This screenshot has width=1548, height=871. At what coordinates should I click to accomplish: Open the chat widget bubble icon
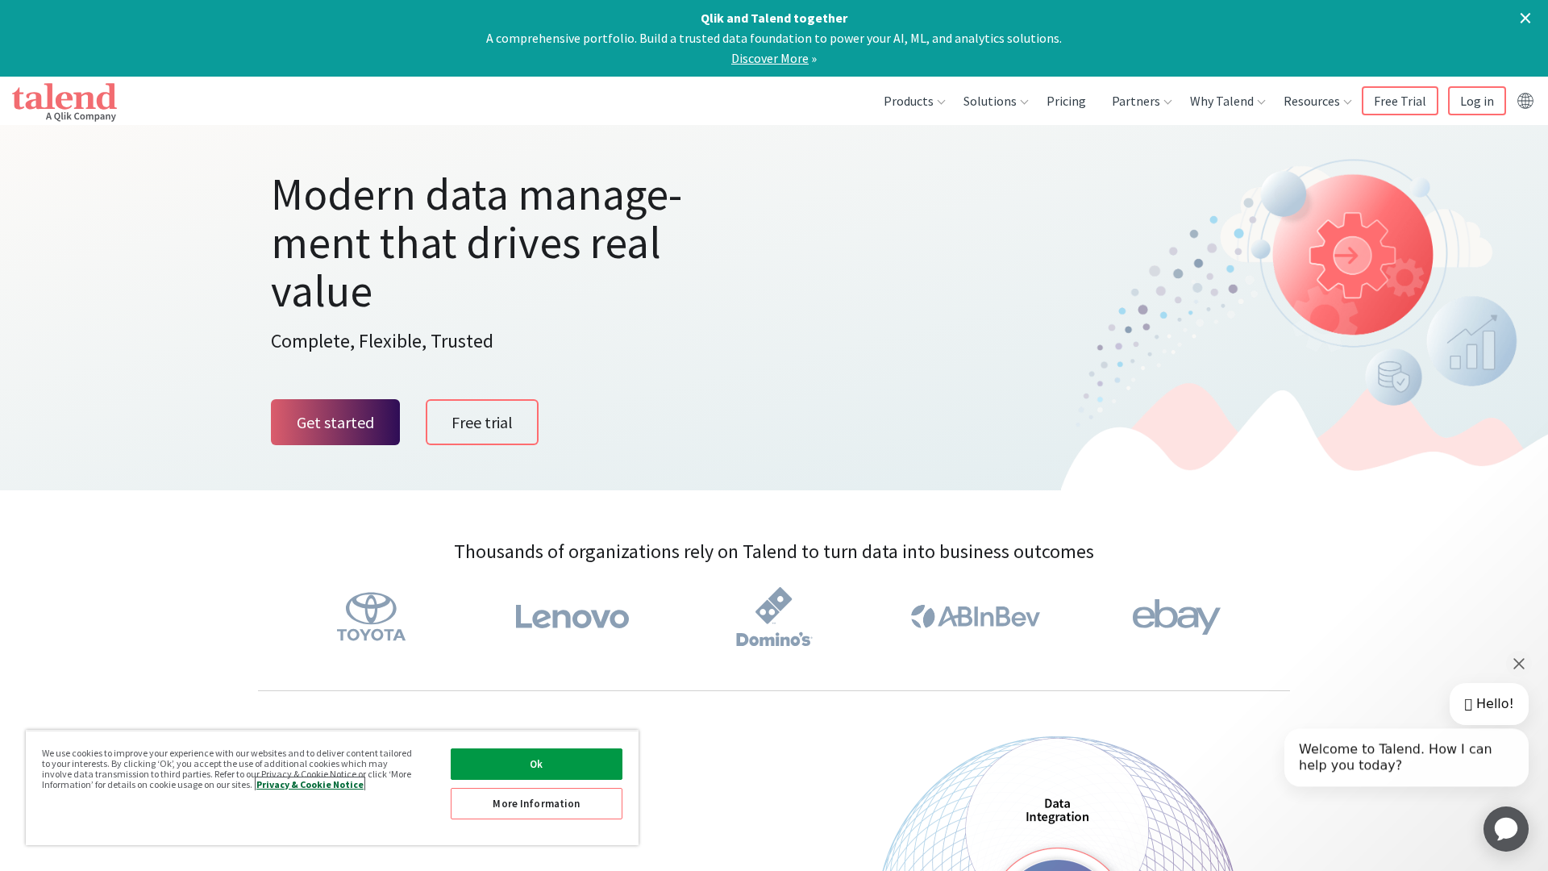(x=1505, y=828)
